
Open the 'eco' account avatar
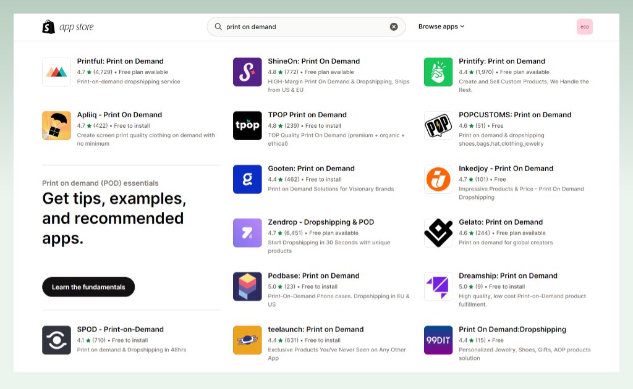pyautogui.click(x=585, y=27)
